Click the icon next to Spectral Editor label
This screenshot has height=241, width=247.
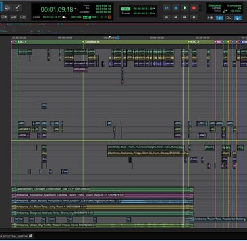pyautogui.click(x=31, y=236)
